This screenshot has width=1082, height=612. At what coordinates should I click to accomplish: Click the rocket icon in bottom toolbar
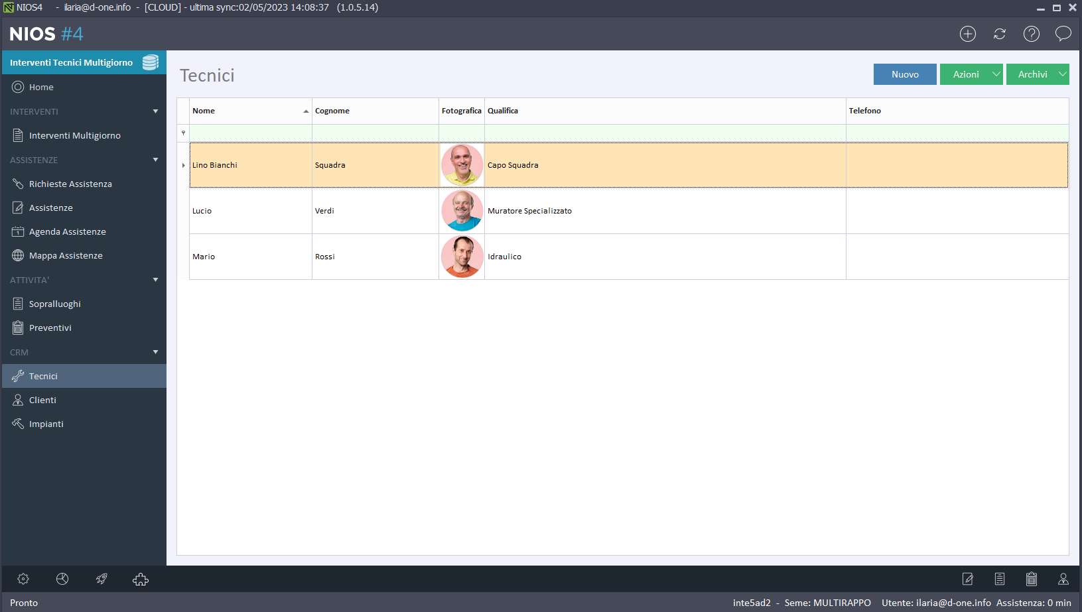coord(101,579)
